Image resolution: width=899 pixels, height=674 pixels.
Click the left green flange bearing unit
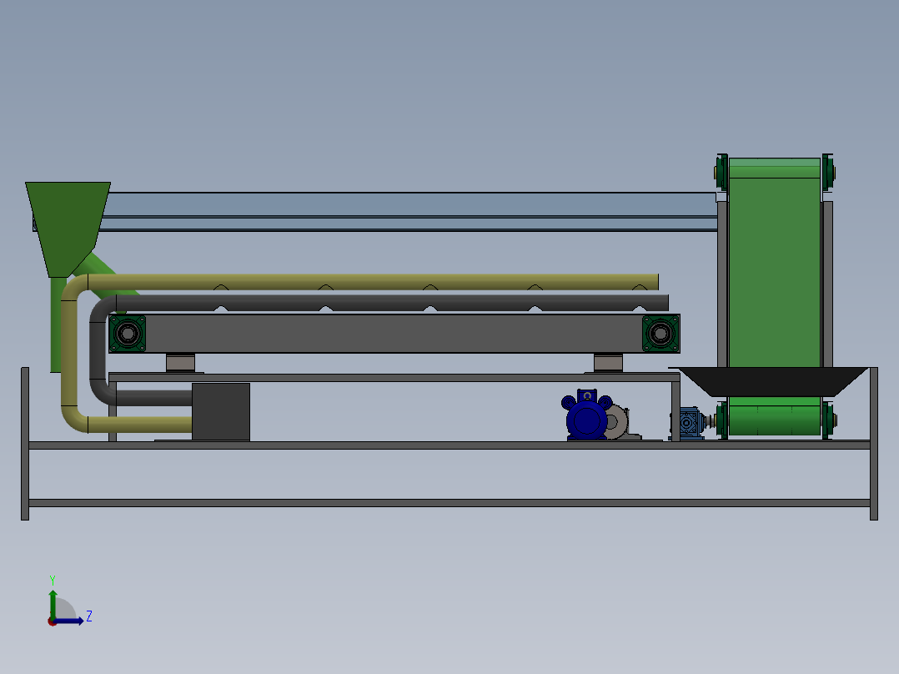tap(128, 334)
